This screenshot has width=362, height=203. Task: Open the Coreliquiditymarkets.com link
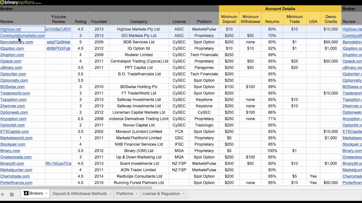tap(22, 36)
